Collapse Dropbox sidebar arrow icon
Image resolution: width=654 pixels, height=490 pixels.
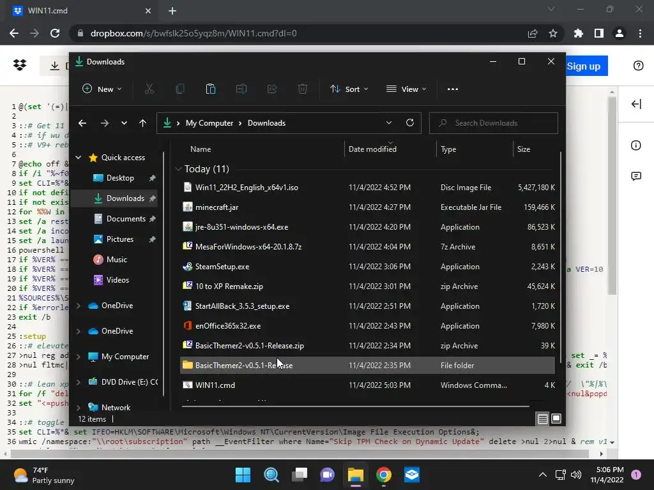pos(636,104)
